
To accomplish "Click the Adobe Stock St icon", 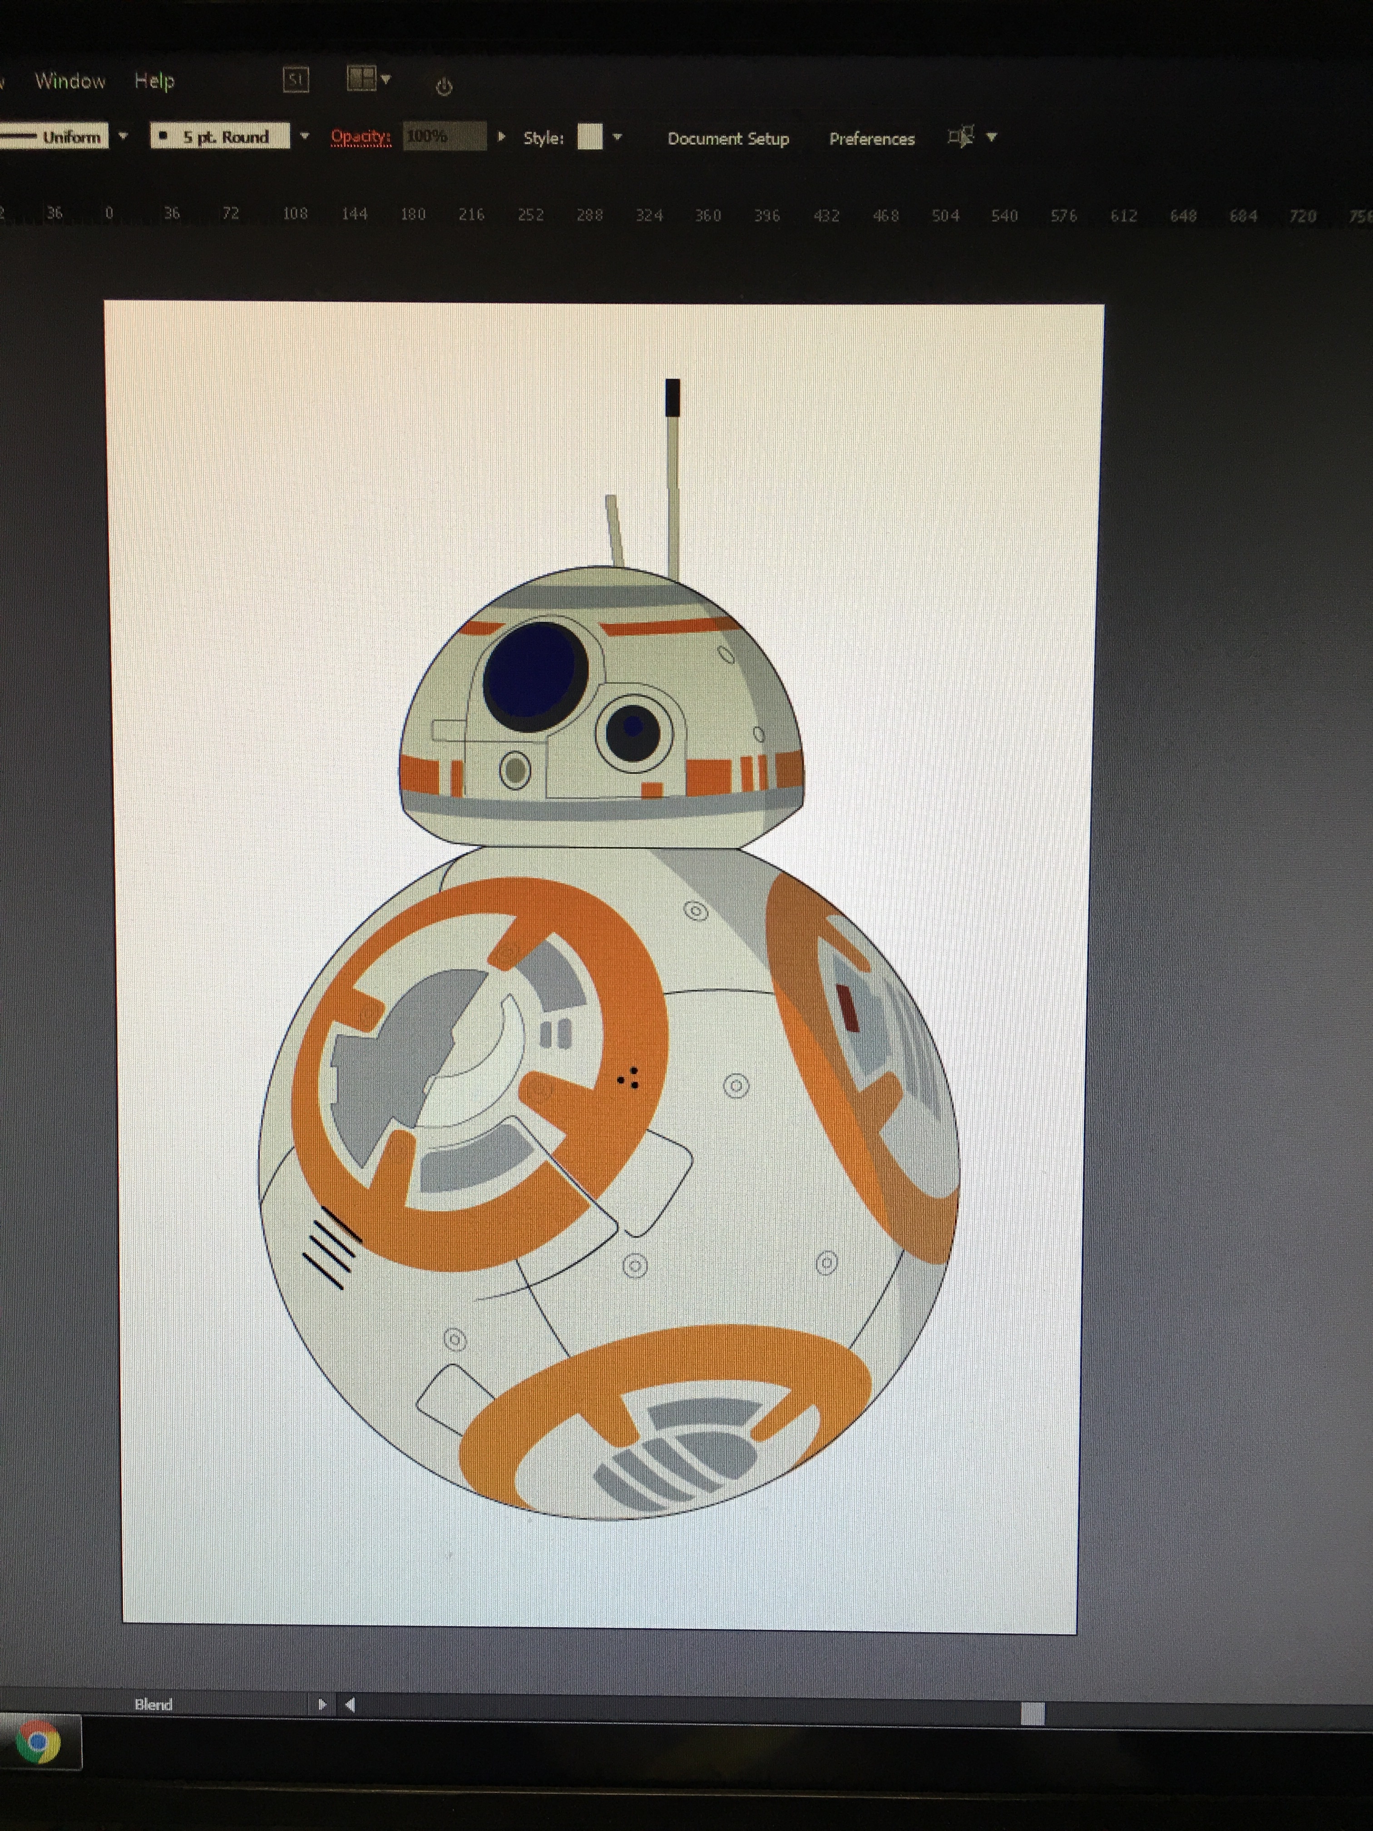I will (296, 79).
